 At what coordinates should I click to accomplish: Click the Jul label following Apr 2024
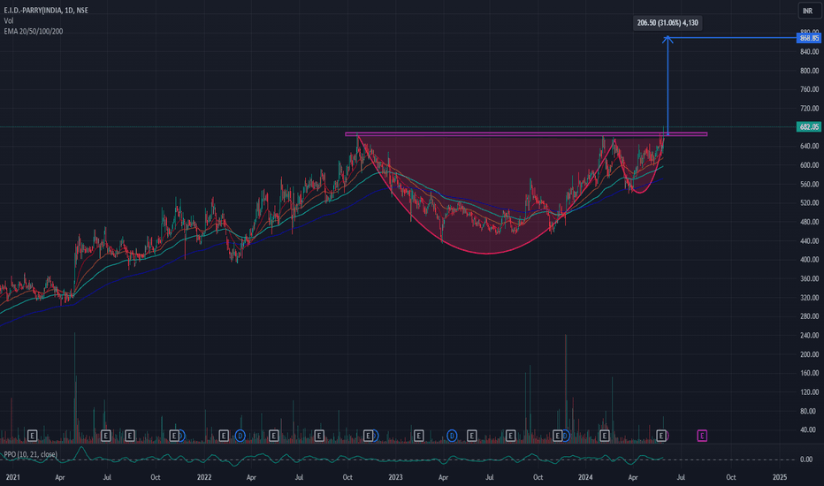click(x=681, y=477)
